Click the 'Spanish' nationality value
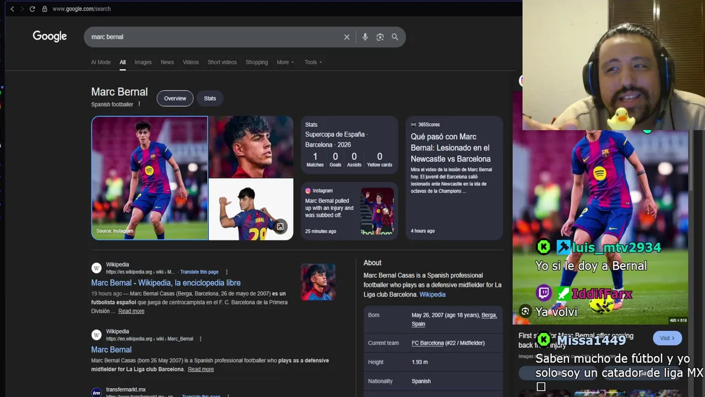Viewport: 705px width, 397px height. click(x=421, y=381)
